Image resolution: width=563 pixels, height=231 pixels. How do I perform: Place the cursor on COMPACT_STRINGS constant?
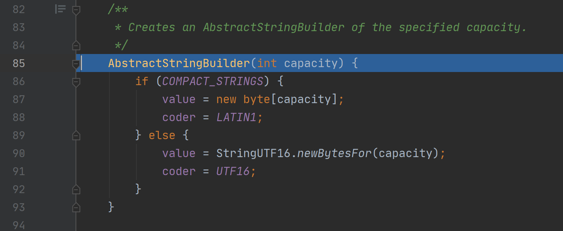coord(213,81)
